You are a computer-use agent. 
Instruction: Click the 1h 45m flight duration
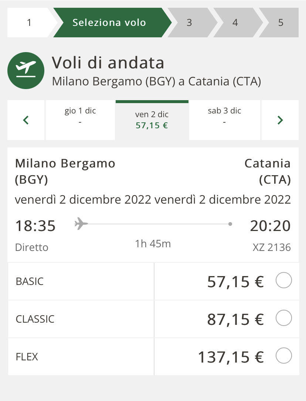(153, 244)
